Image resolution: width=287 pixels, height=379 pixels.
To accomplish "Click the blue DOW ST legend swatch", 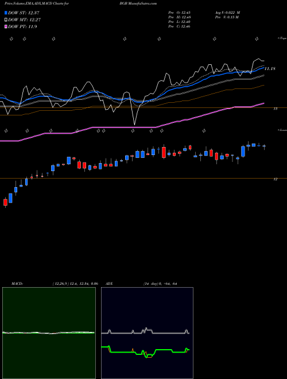I will pyautogui.click(x=6, y=13).
